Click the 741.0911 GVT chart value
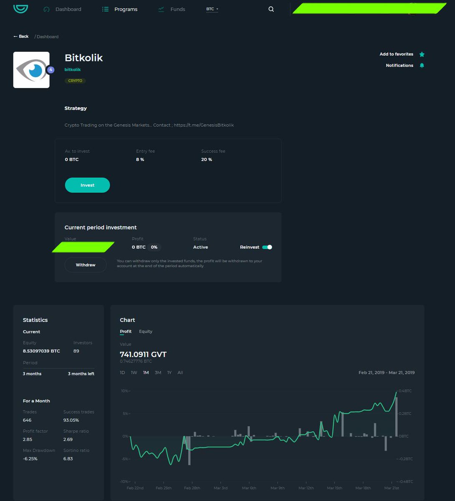 click(x=143, y=354)
